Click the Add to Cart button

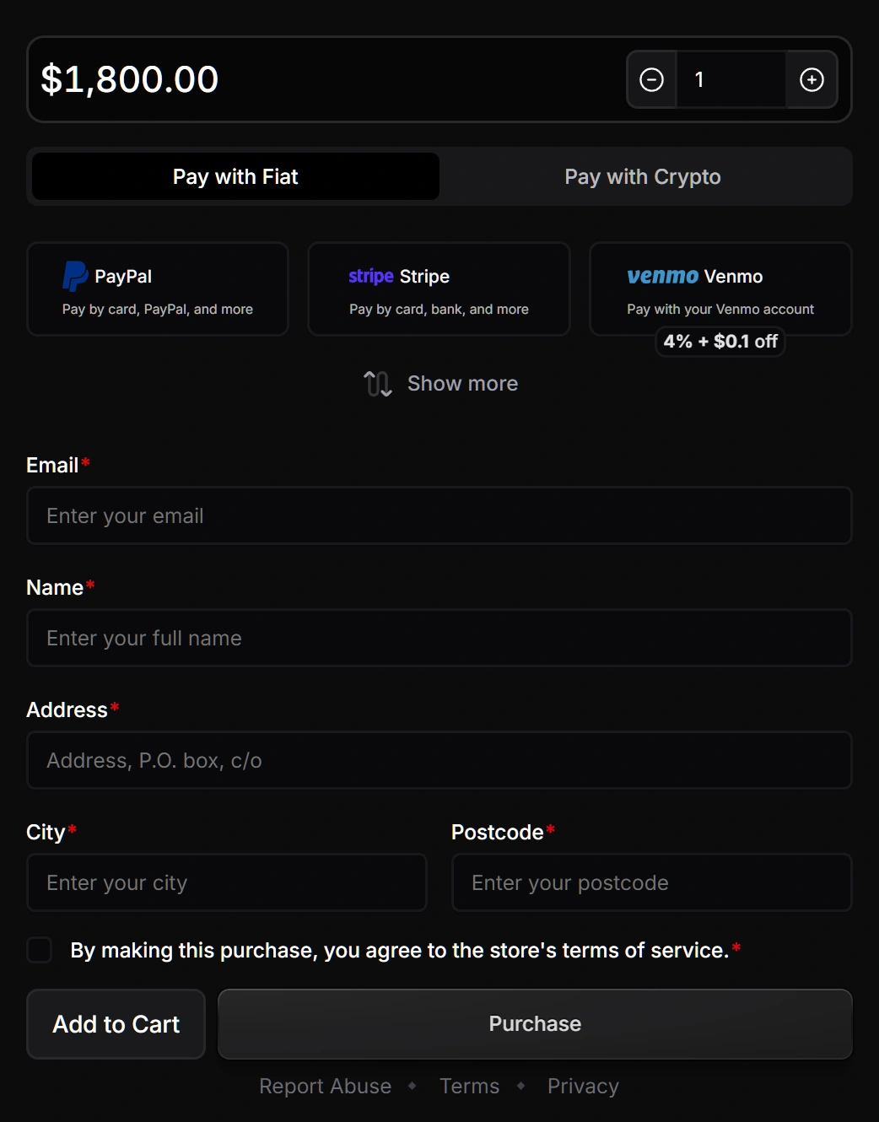(116, 1024)
